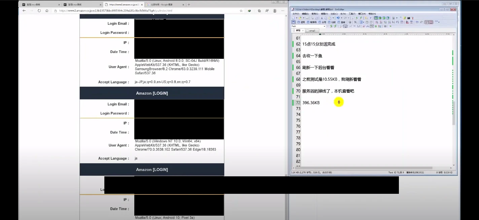
Task: Expand the New file dropdown arrow
Action: (297, 18)
